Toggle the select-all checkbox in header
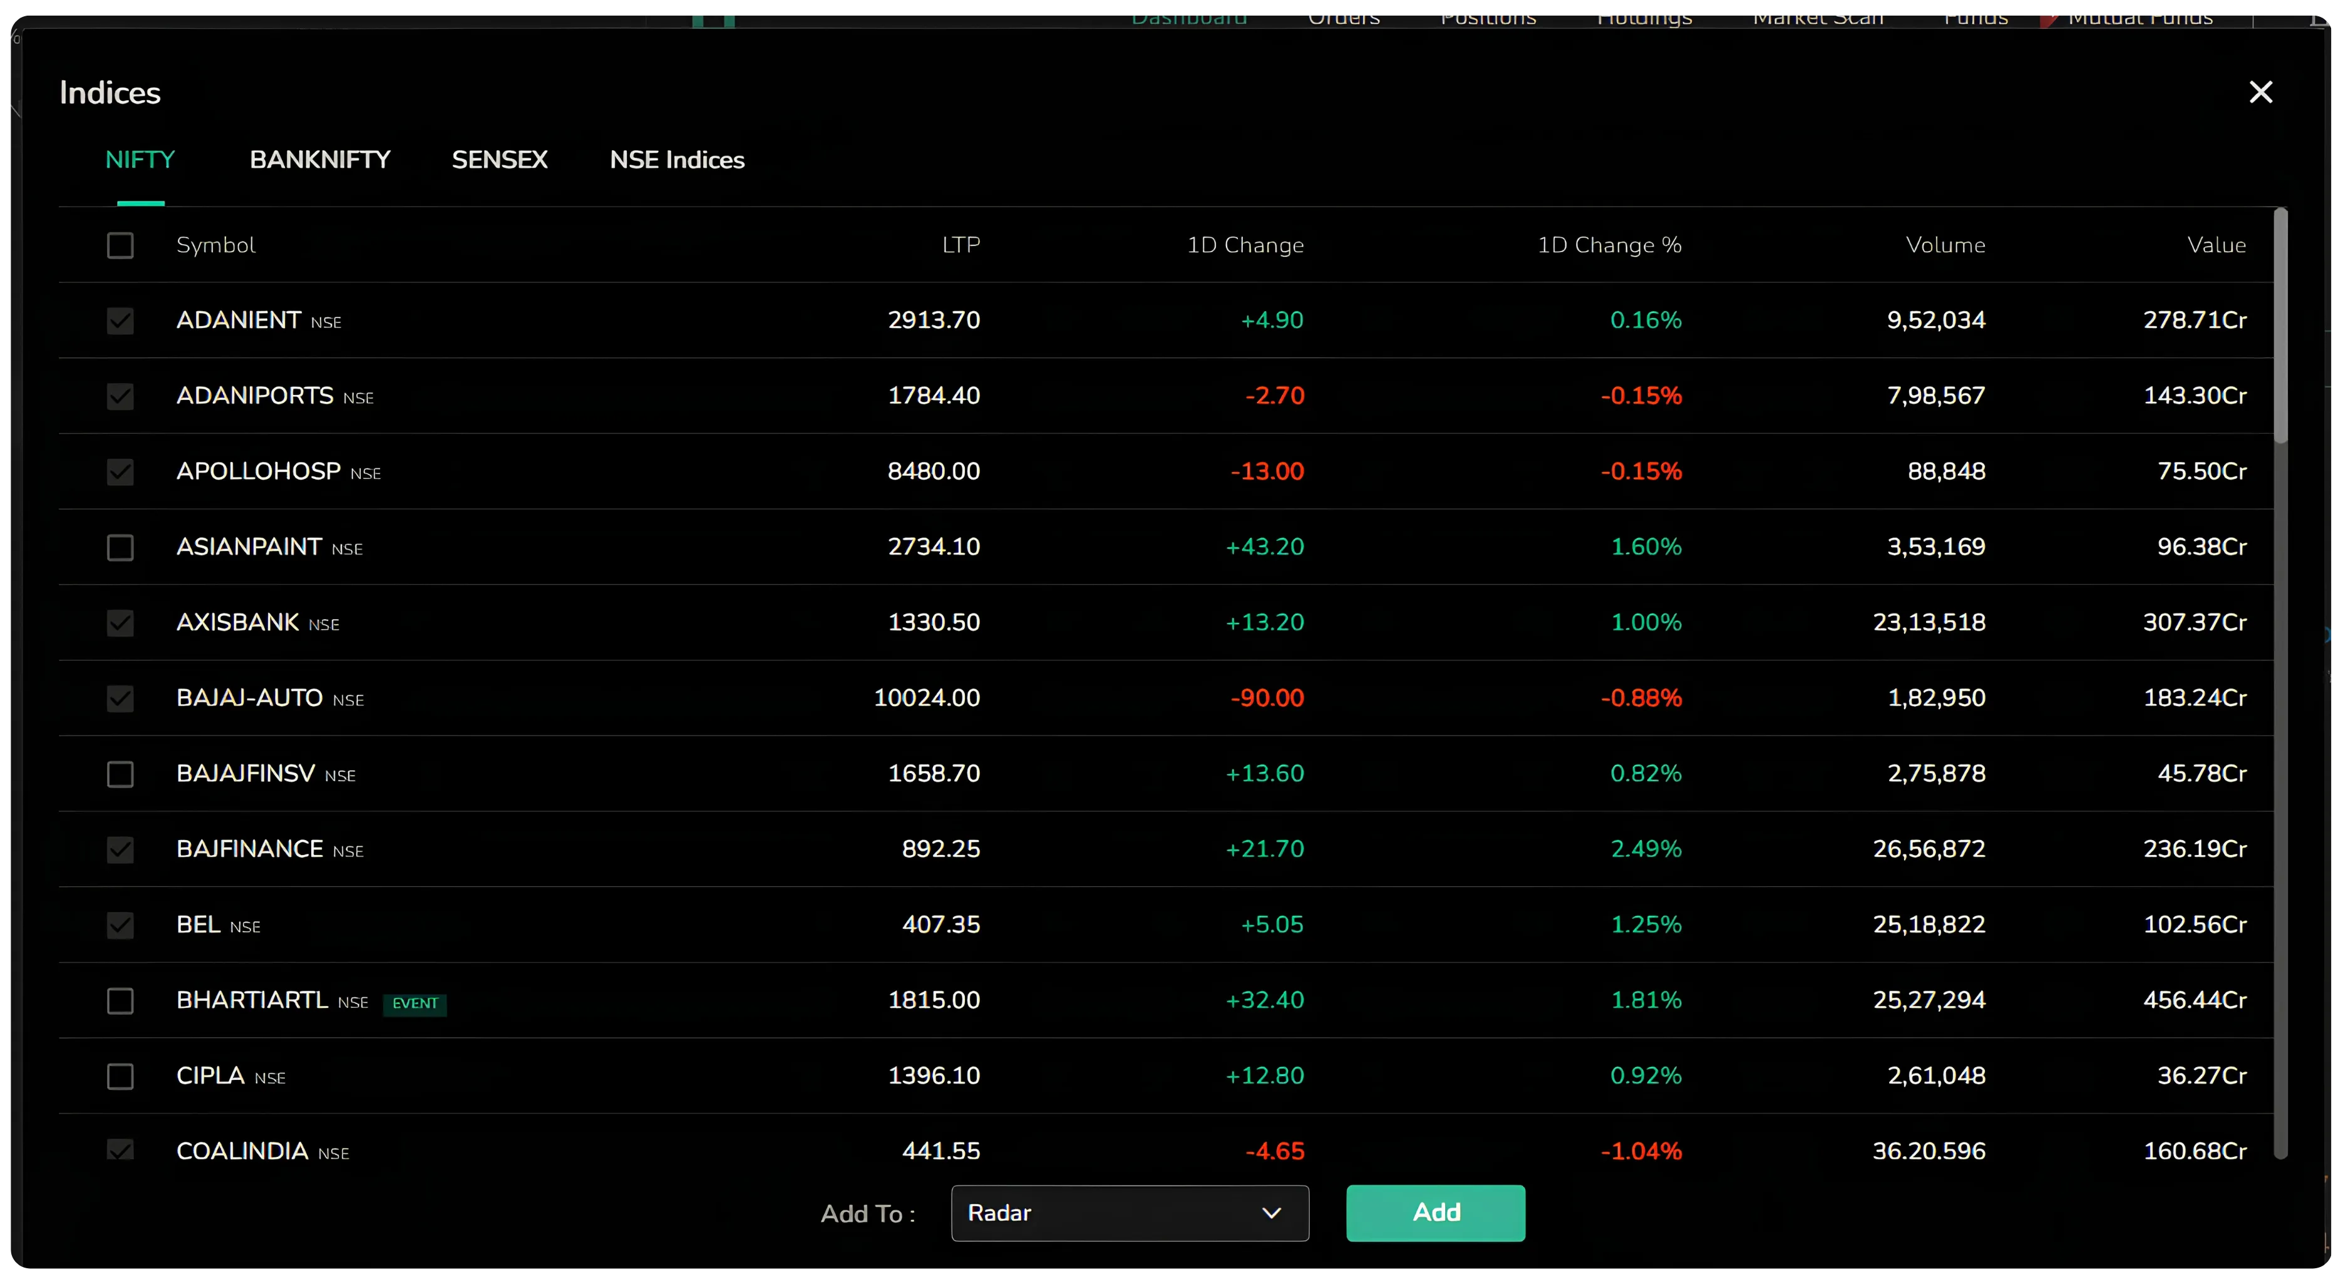The height and width of the screenshot is (1282, 2343). (120, 245)
